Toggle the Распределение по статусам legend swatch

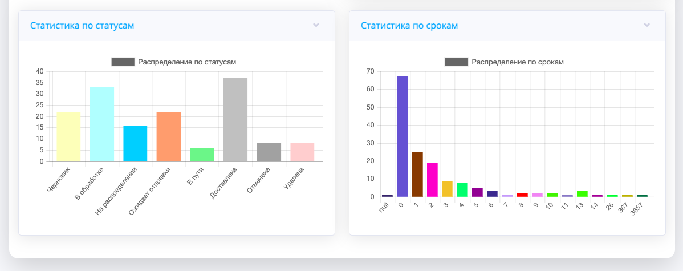[x=123, y=62]
